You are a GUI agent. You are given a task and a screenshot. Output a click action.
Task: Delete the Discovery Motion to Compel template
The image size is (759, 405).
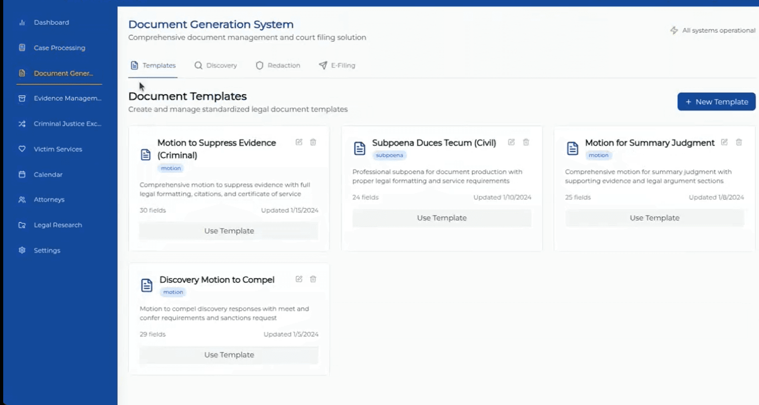(x=313, y=279)
